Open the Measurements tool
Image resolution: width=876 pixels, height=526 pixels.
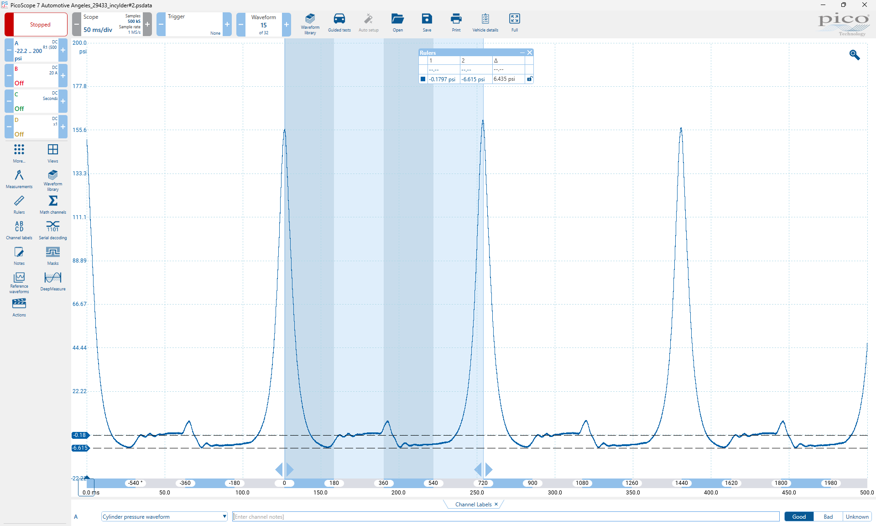click(x=19, y=179)
